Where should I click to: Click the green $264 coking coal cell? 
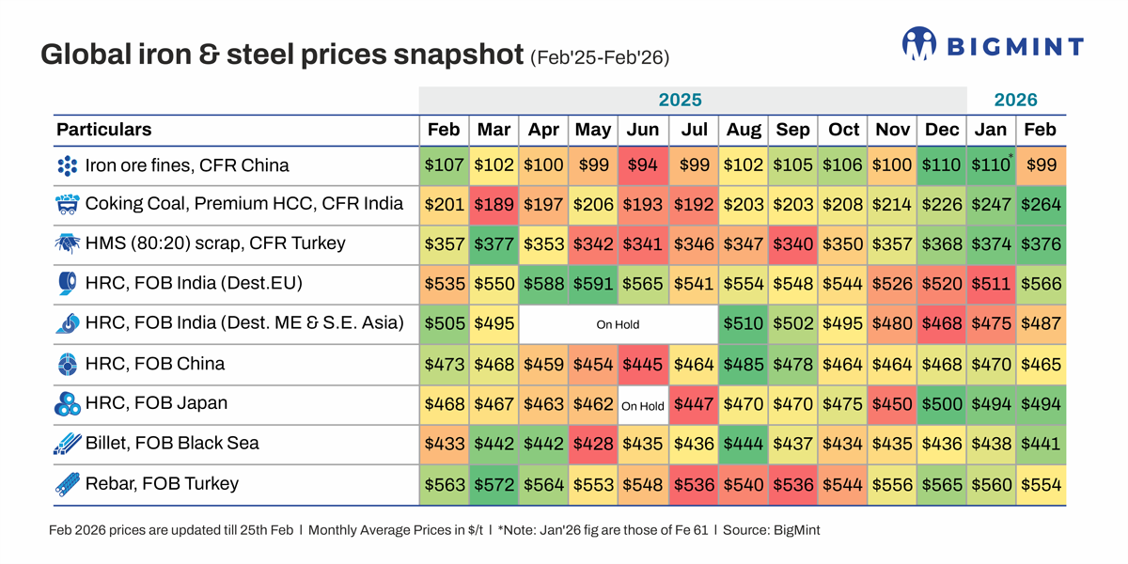[1042, 205]
